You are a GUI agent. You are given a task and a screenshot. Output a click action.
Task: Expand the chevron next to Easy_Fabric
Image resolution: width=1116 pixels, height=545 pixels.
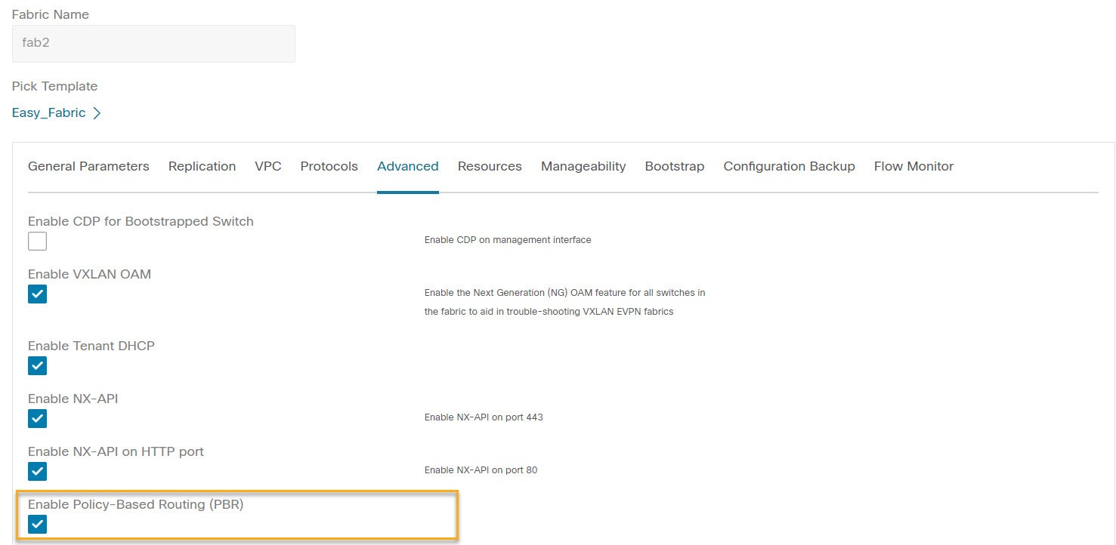click(97, 113)
